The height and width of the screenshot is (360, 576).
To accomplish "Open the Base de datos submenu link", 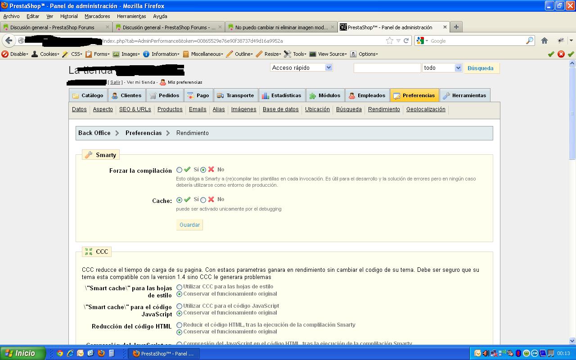I will tap(281, 109).
